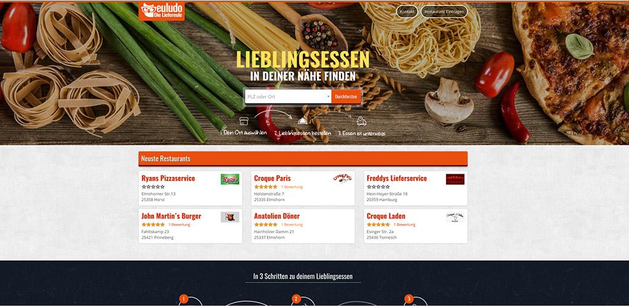Screen dimensions: 629x307
Task: Open Ryans Pizzaservice restaurant title
Action: pos(168,178)
